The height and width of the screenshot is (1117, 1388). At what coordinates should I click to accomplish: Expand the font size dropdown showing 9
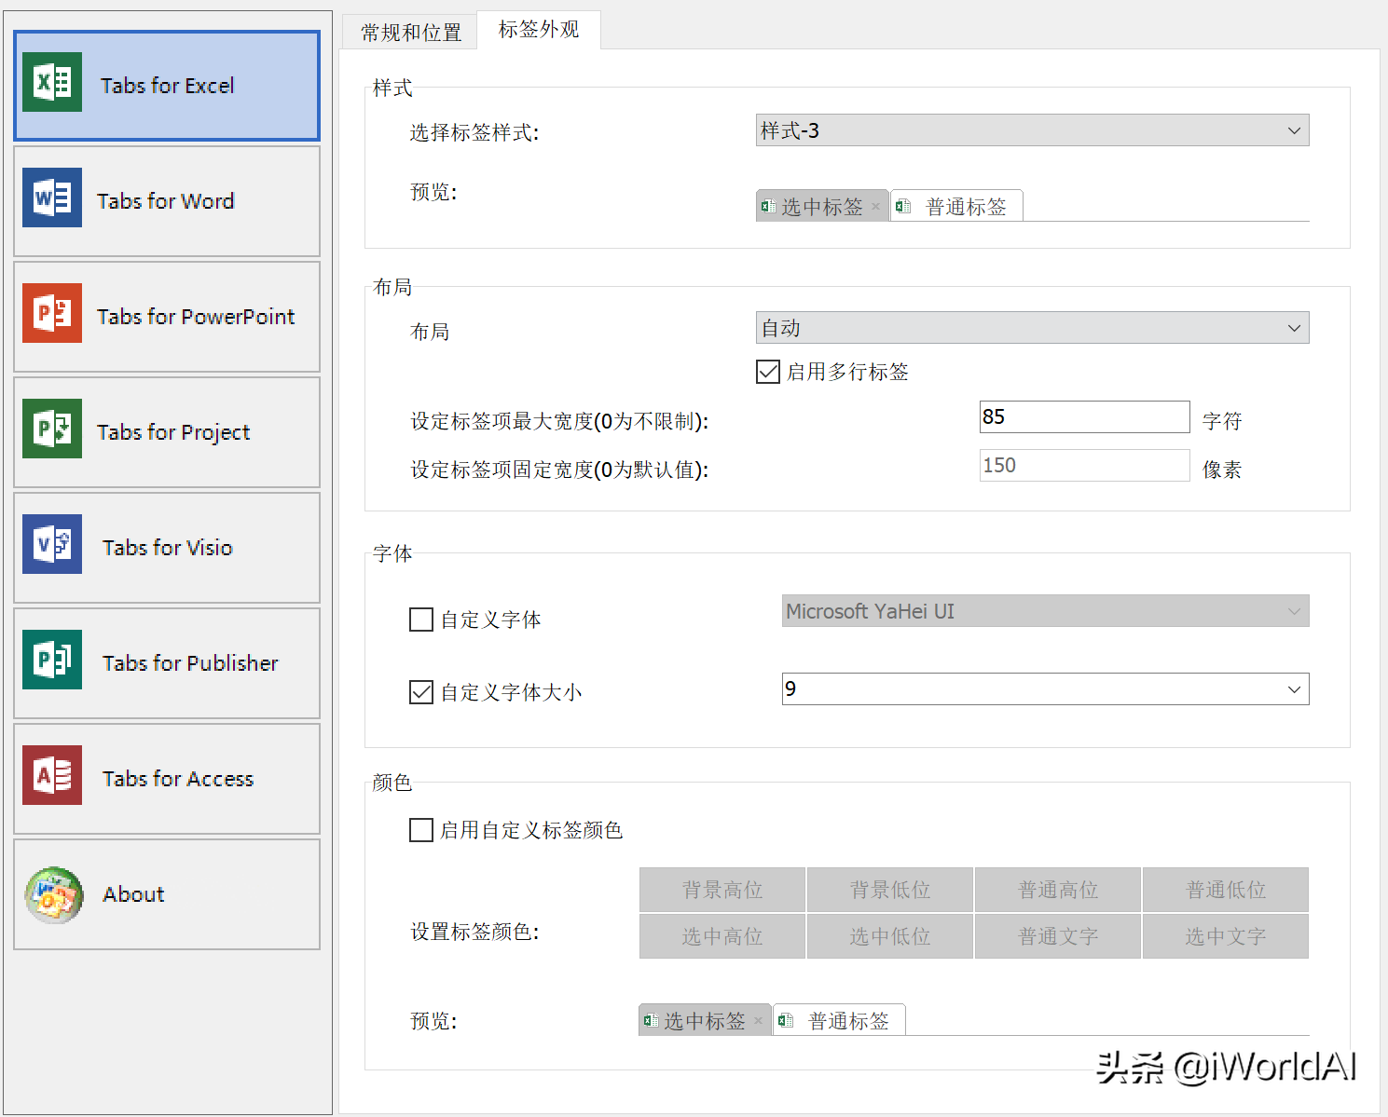[x=1045, y=689]
